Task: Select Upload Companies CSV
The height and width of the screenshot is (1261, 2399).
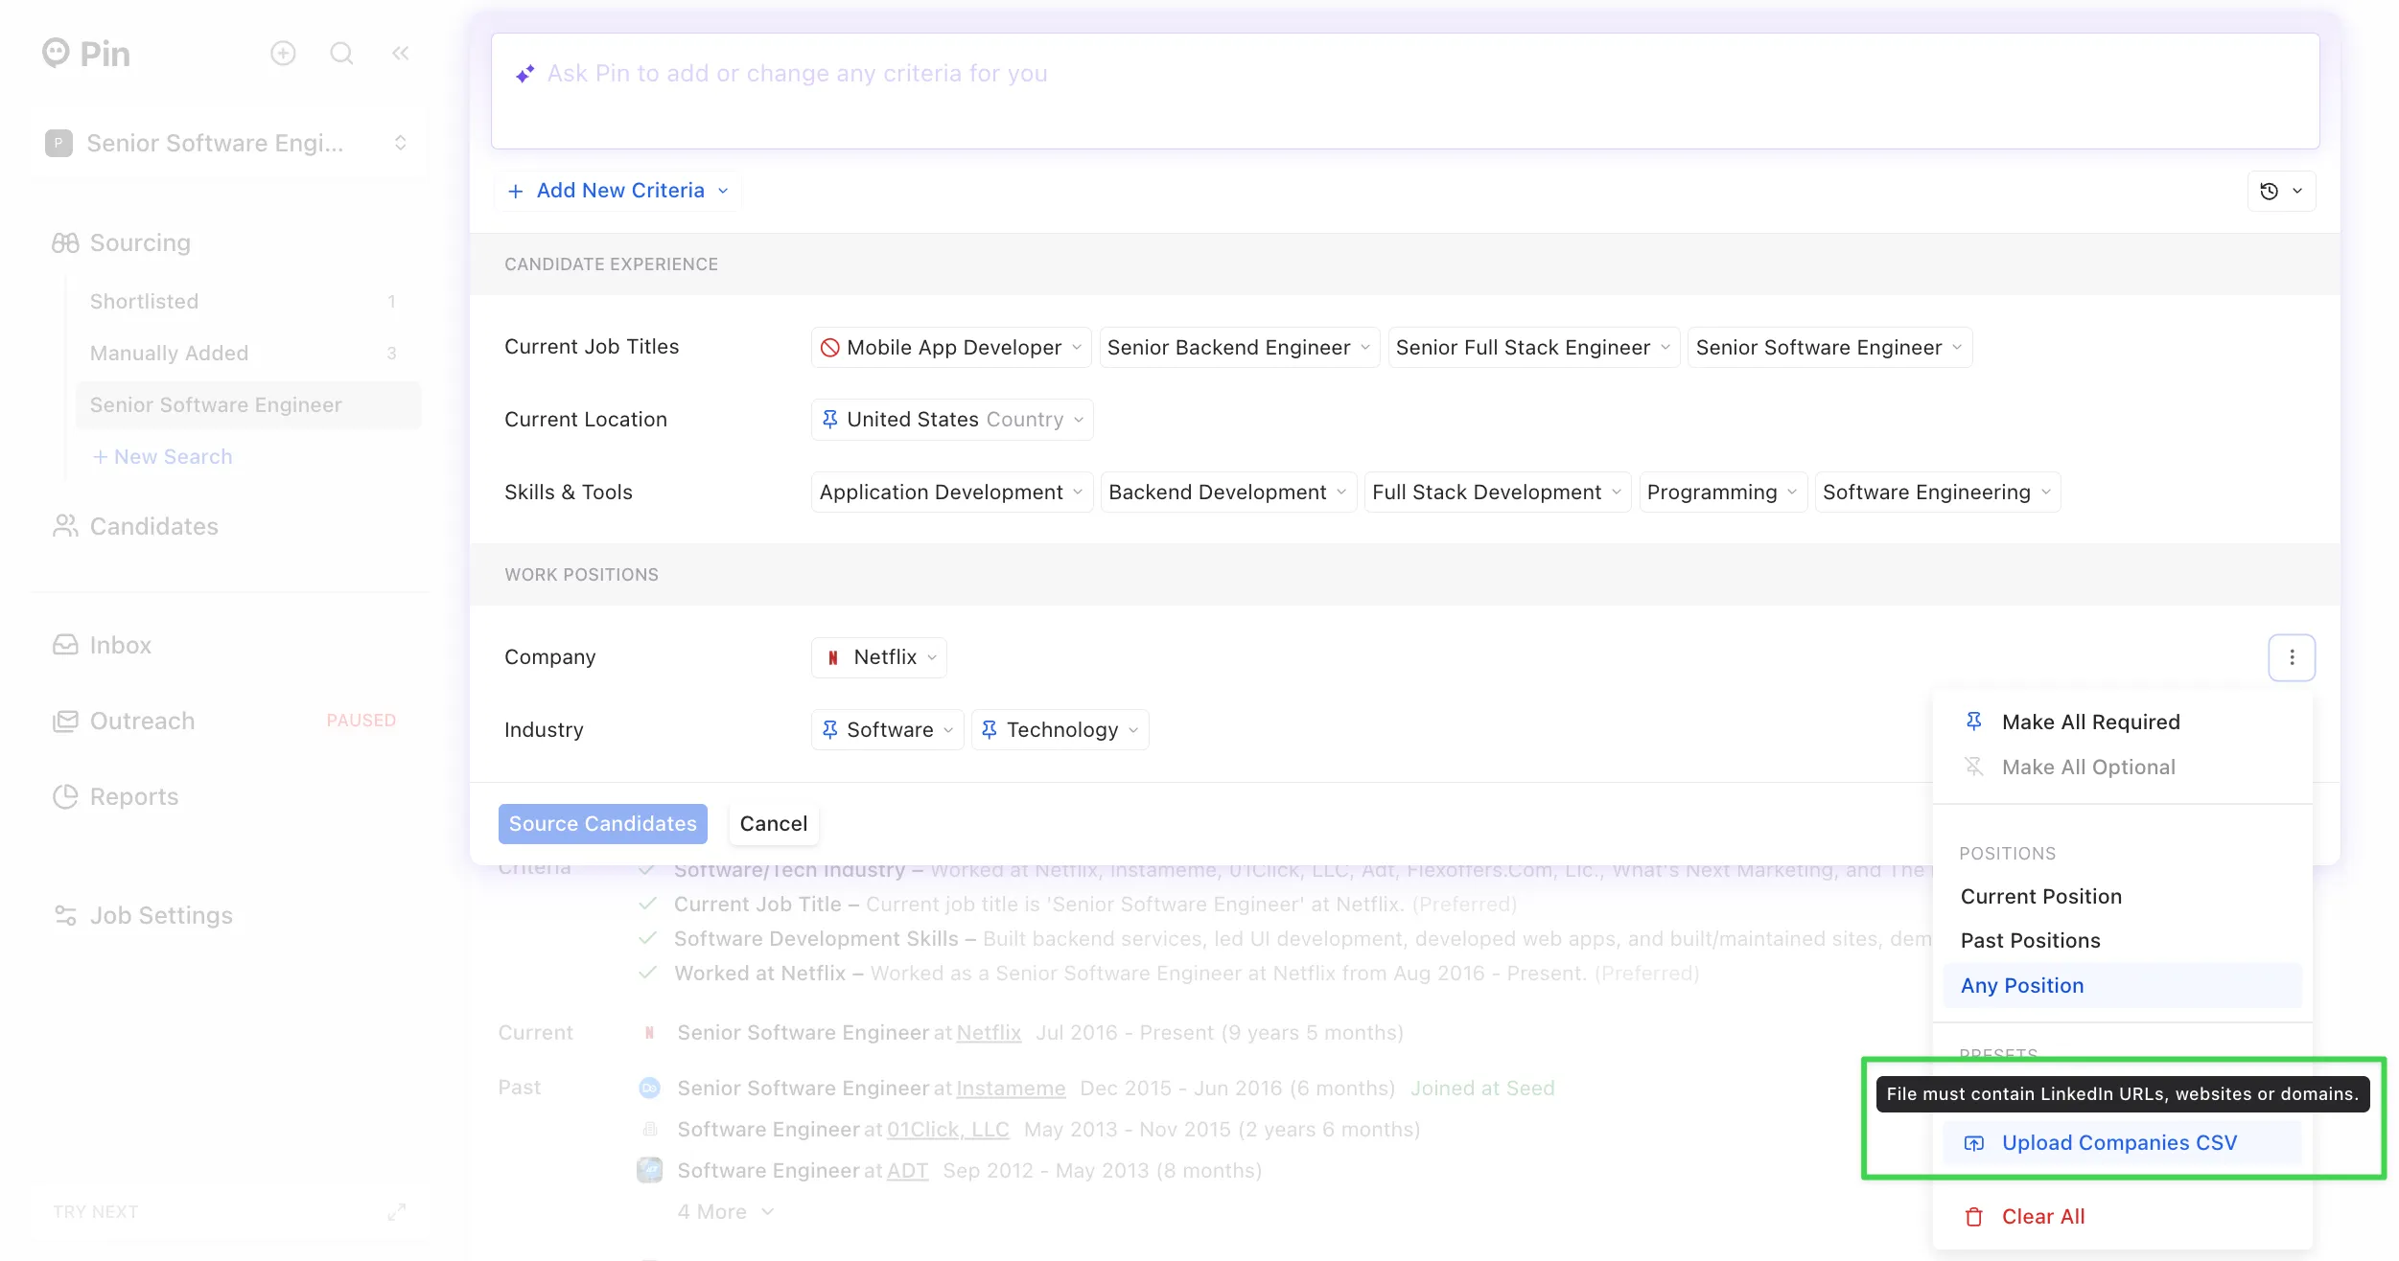Action: 2123,1143
